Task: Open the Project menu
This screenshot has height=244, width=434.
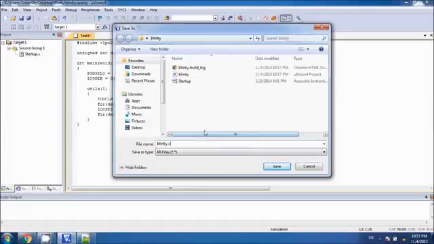Action: [41, 10]
